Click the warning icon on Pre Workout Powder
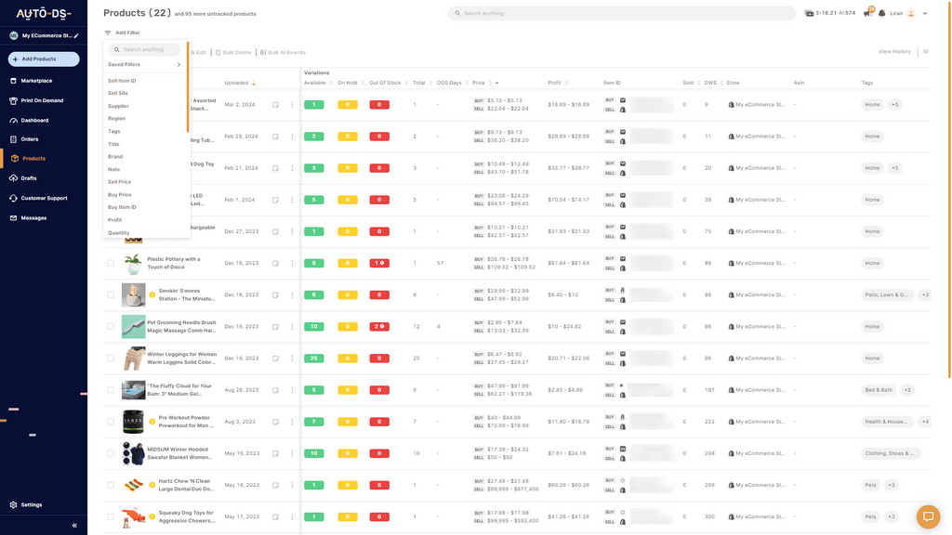 point(152,422)
